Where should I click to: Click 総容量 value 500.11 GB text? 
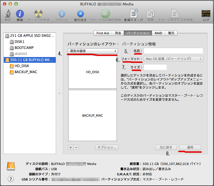[171, 164]
